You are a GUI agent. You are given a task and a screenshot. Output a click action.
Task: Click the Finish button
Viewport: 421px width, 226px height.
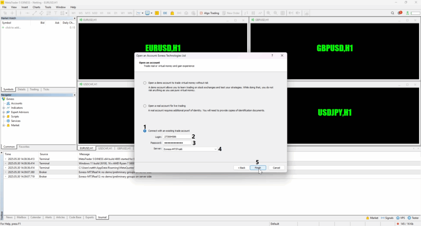pos(258,168)
